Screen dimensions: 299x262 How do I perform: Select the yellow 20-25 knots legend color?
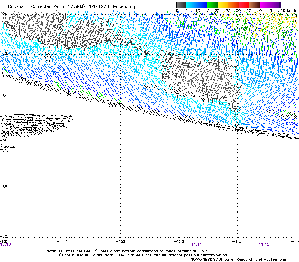(x=223, y=5)
